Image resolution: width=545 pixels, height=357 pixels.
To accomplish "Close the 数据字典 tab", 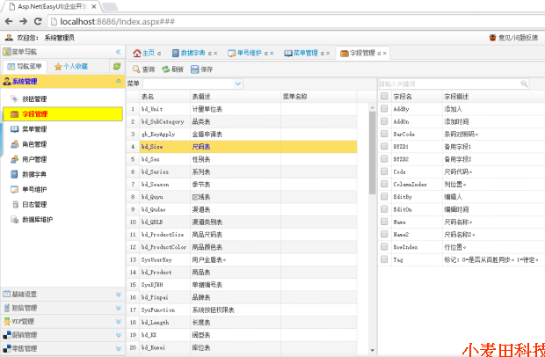I will [x=215, y=54].
